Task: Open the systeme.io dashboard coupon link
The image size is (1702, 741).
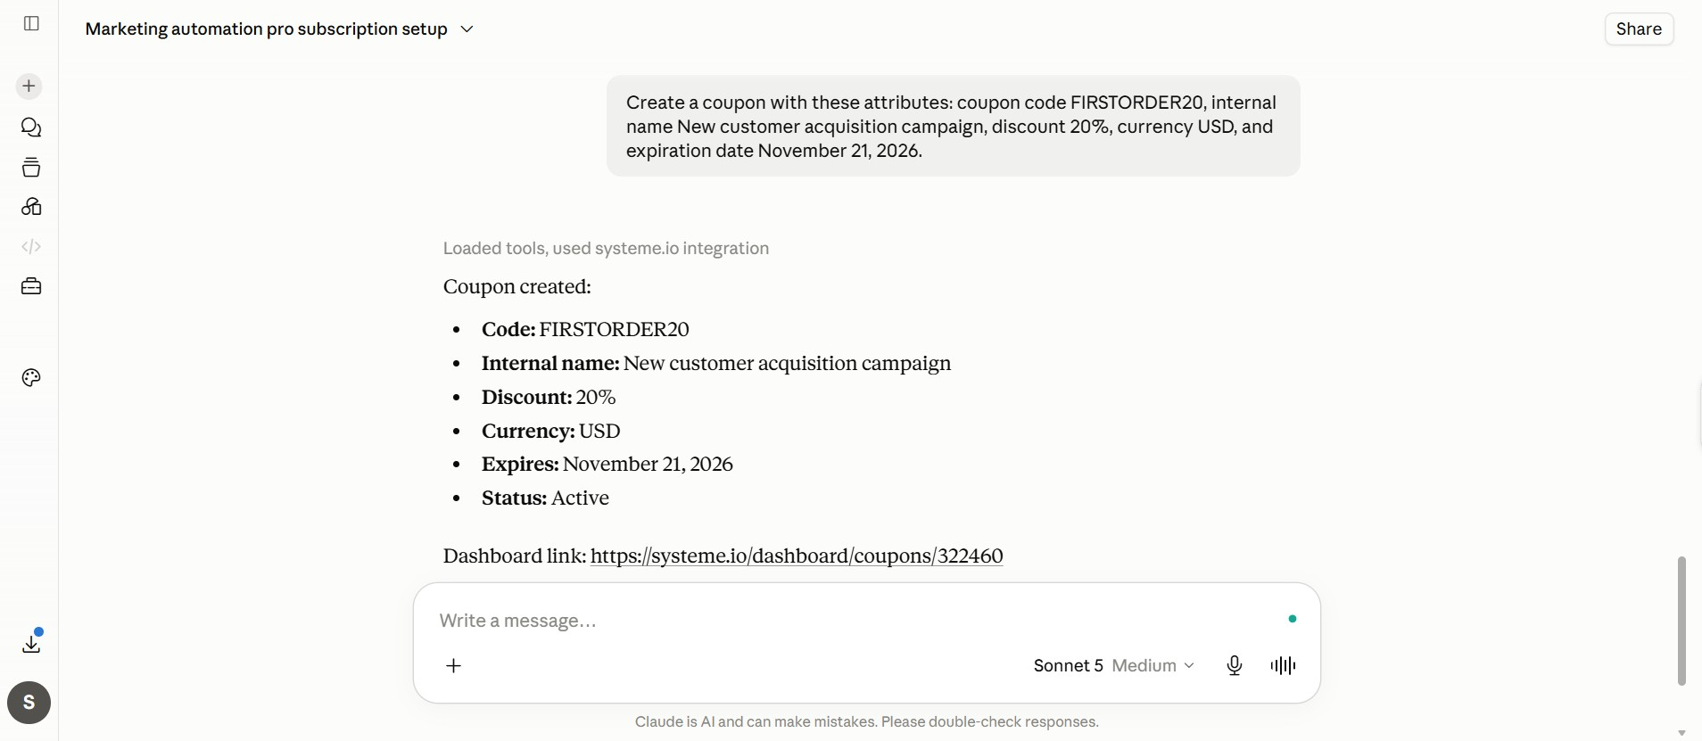Action: click(797, 556)
